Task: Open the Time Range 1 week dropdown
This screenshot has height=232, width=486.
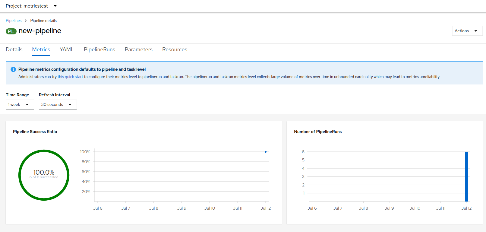Action: (x=20, y=104)
